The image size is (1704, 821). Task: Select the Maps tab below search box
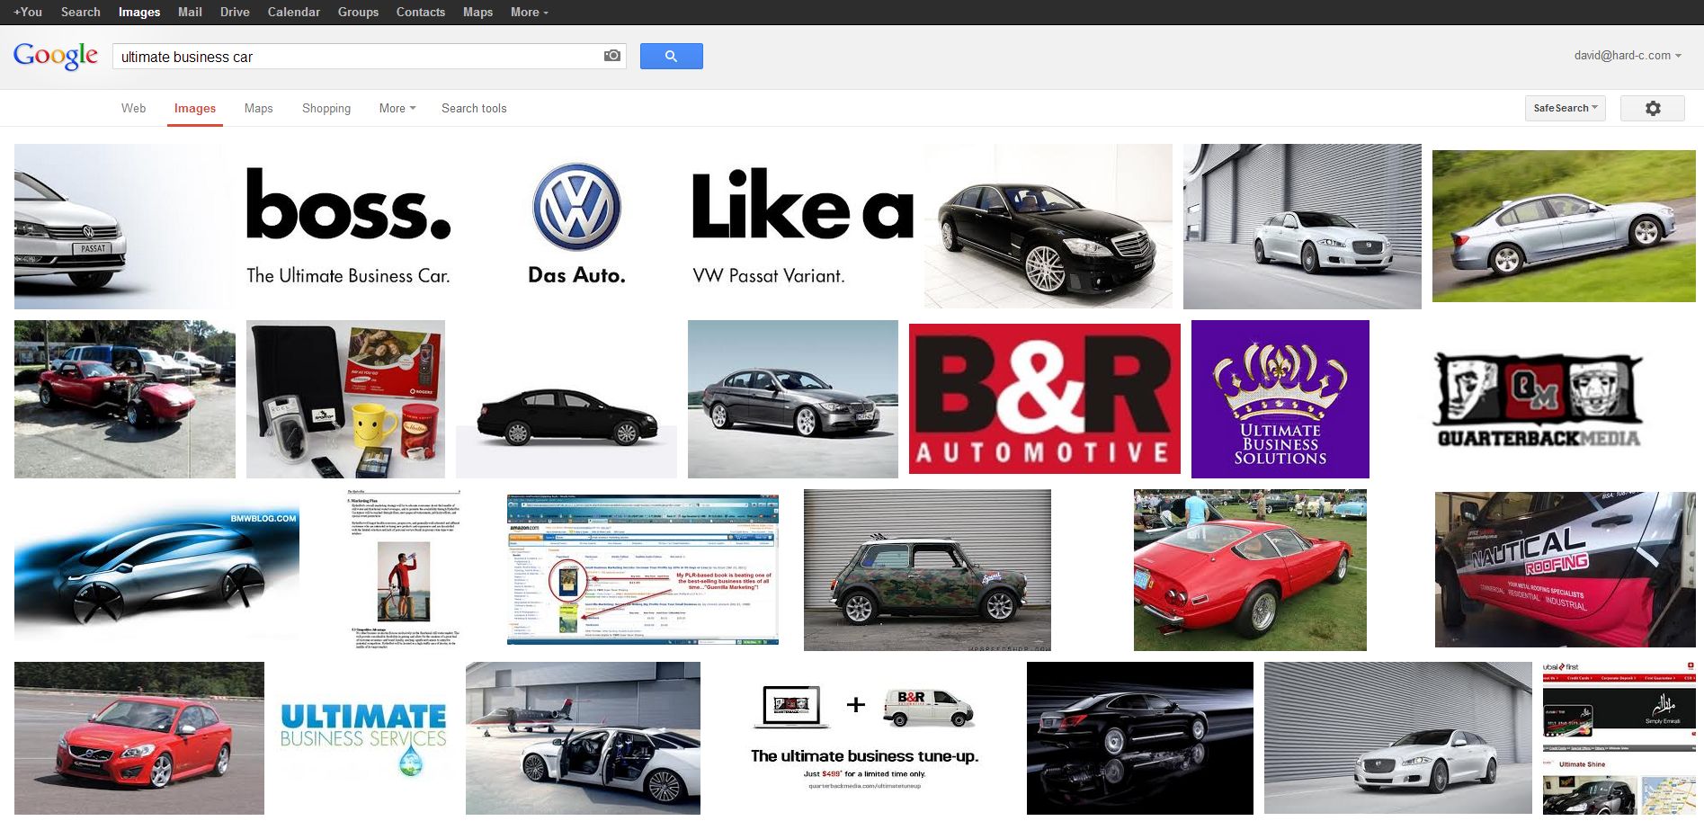click(258, 108)
